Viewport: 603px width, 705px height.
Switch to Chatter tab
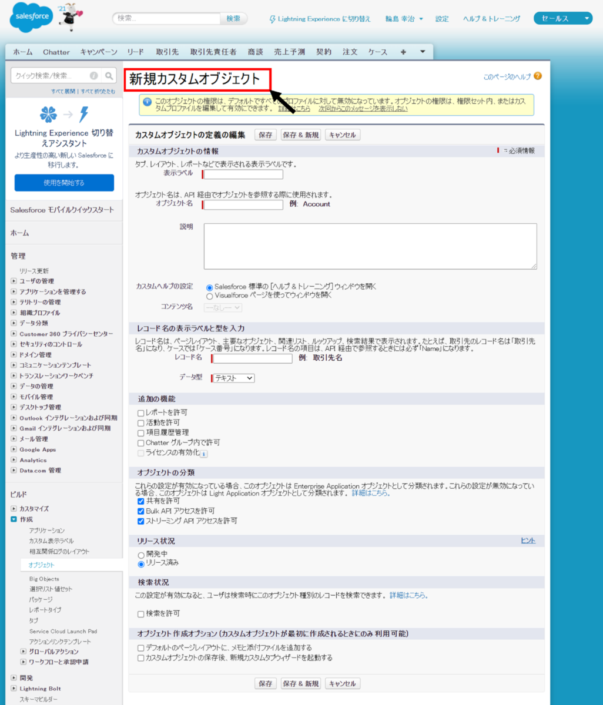(56, 52)
